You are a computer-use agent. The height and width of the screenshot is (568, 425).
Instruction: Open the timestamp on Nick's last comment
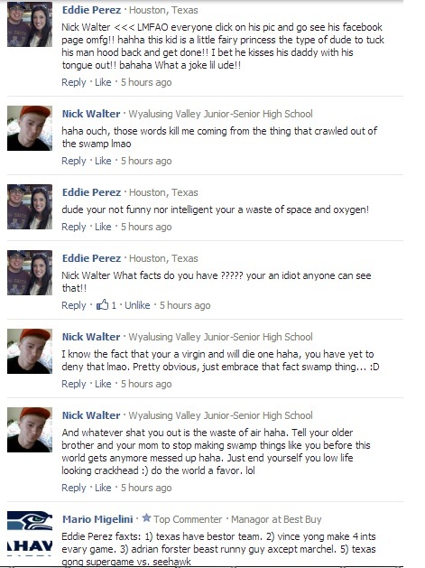pos(146,488)
